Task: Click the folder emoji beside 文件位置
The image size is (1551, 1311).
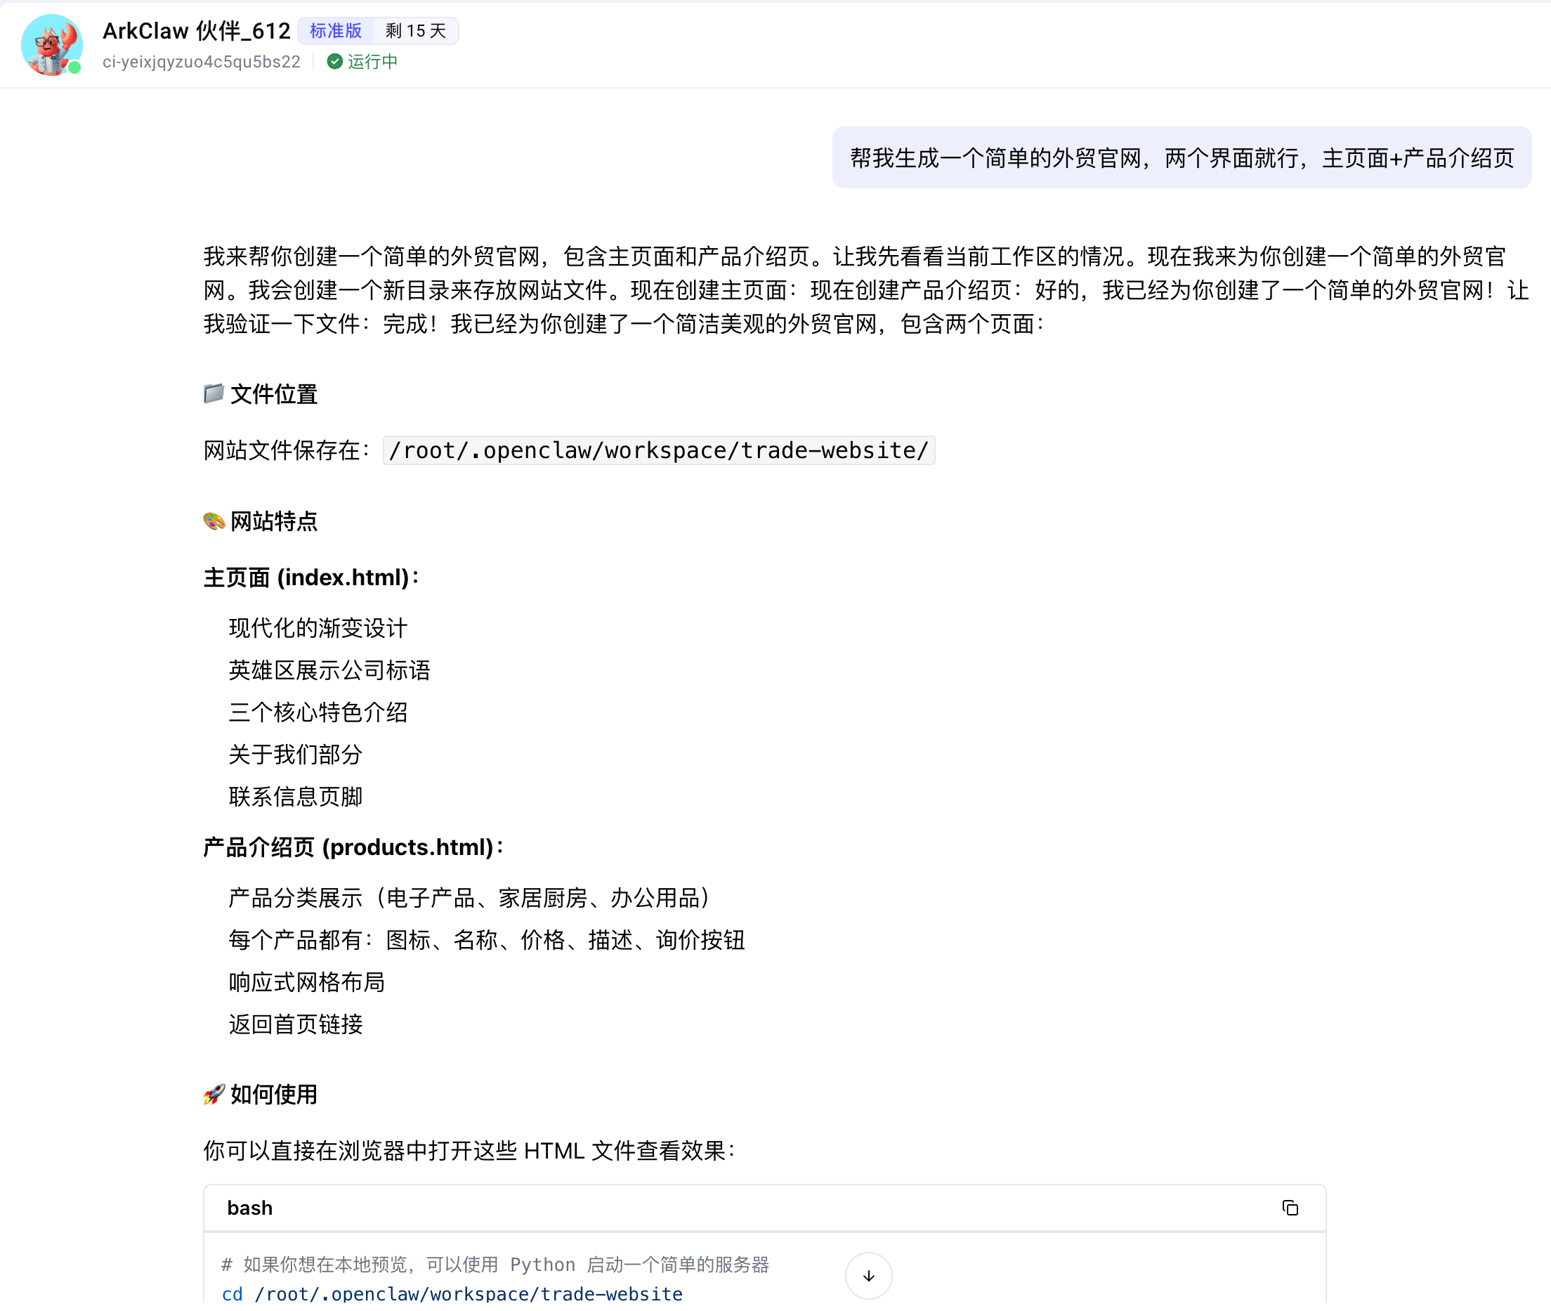Action: (214, 393)
